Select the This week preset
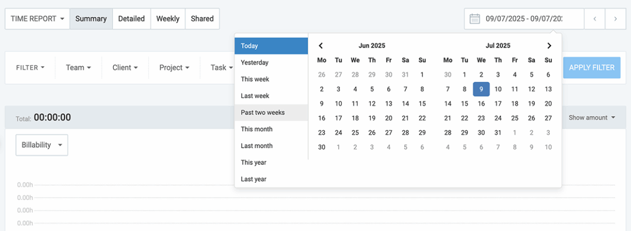This screenshot has height=231, width=631. (271, 79)
